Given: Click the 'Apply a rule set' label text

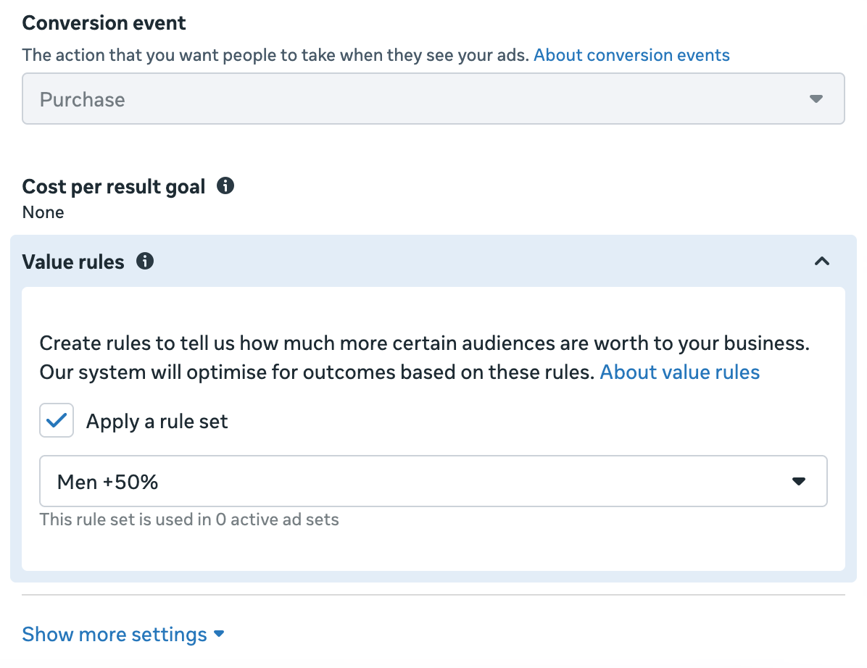Looking at the screenshot, I should point(157,422).
